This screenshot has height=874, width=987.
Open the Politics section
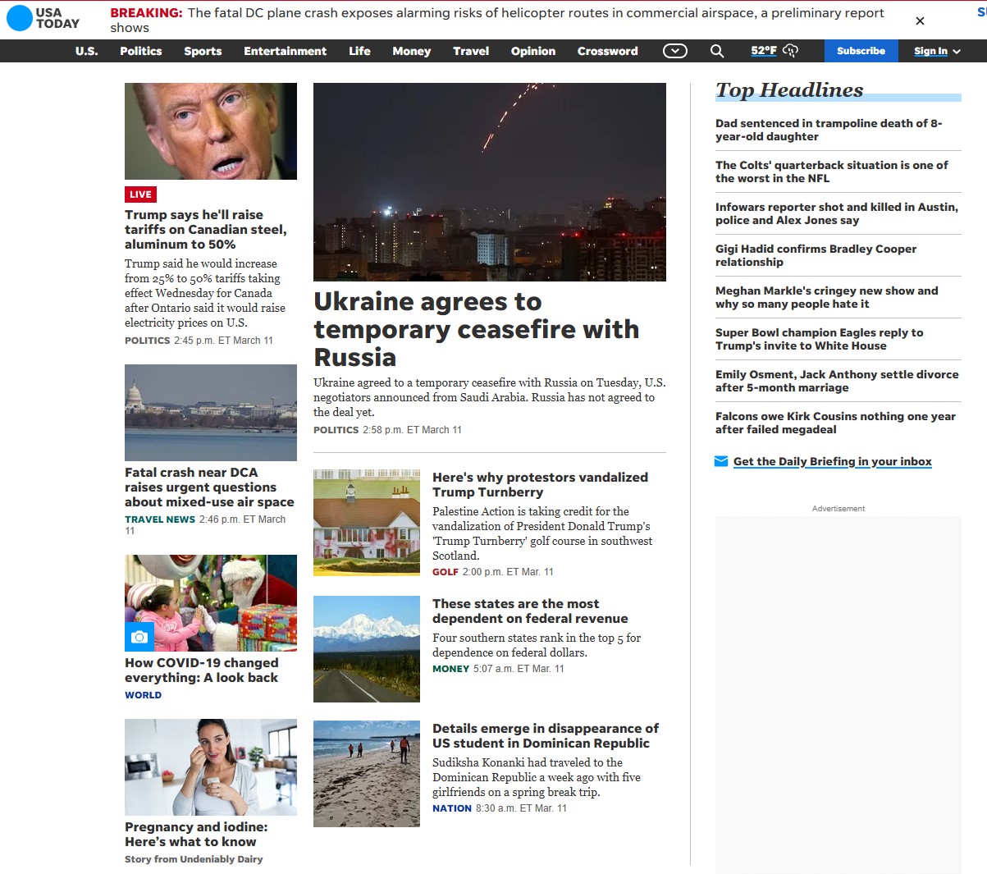click(141, 51)
